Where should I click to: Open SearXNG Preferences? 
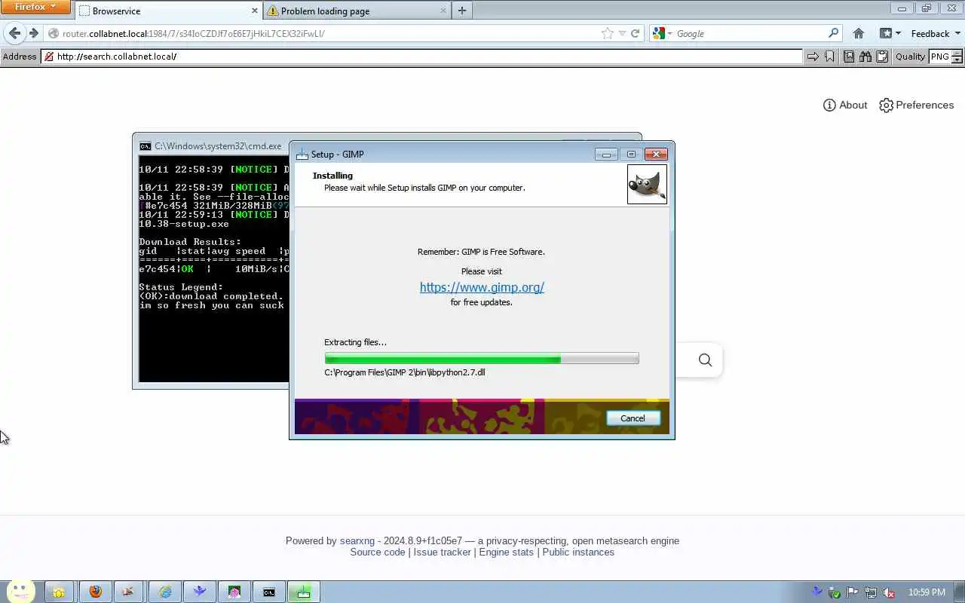[x=917, y=105]
